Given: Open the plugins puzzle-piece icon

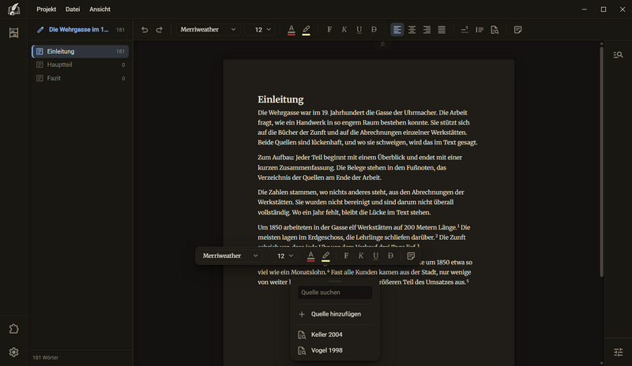Looking at the screenshot, I should click(13, 329).
